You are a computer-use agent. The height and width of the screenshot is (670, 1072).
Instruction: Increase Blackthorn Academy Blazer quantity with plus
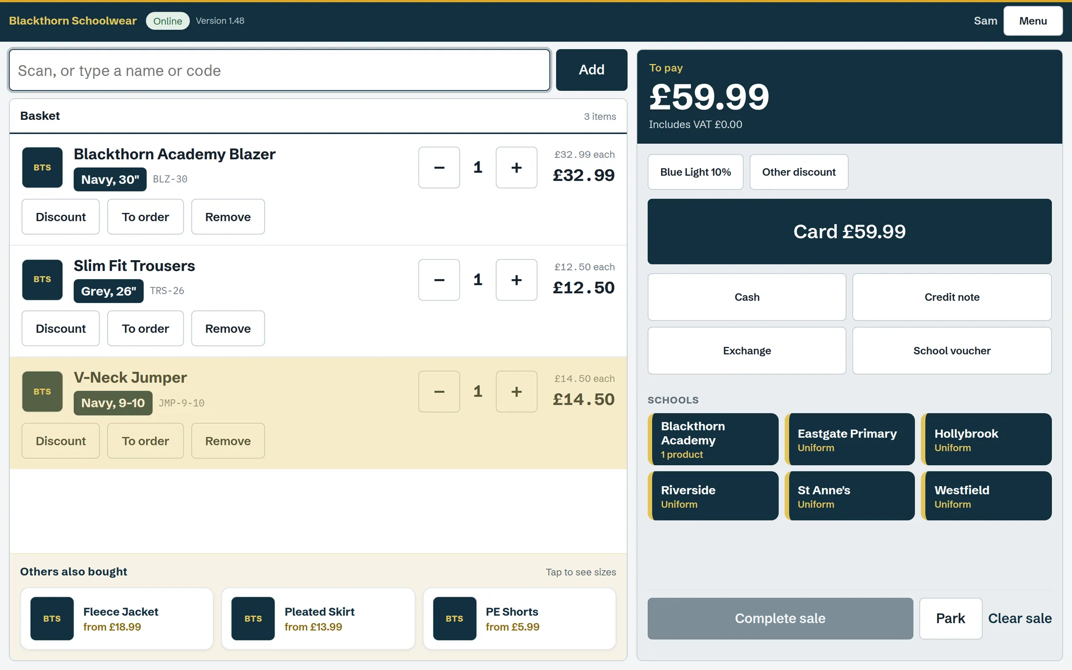click(517, 168)
